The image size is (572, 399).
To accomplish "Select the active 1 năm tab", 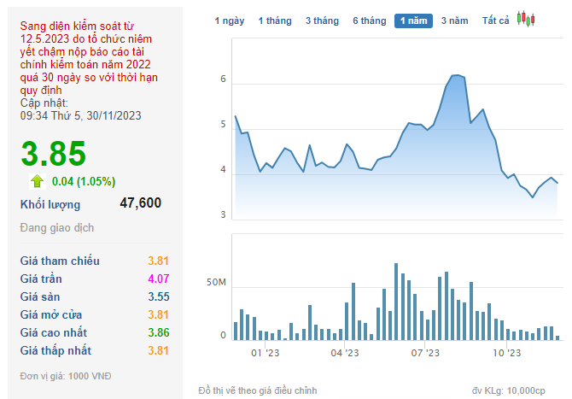I will pyautogui.click(x=413, y=20).
